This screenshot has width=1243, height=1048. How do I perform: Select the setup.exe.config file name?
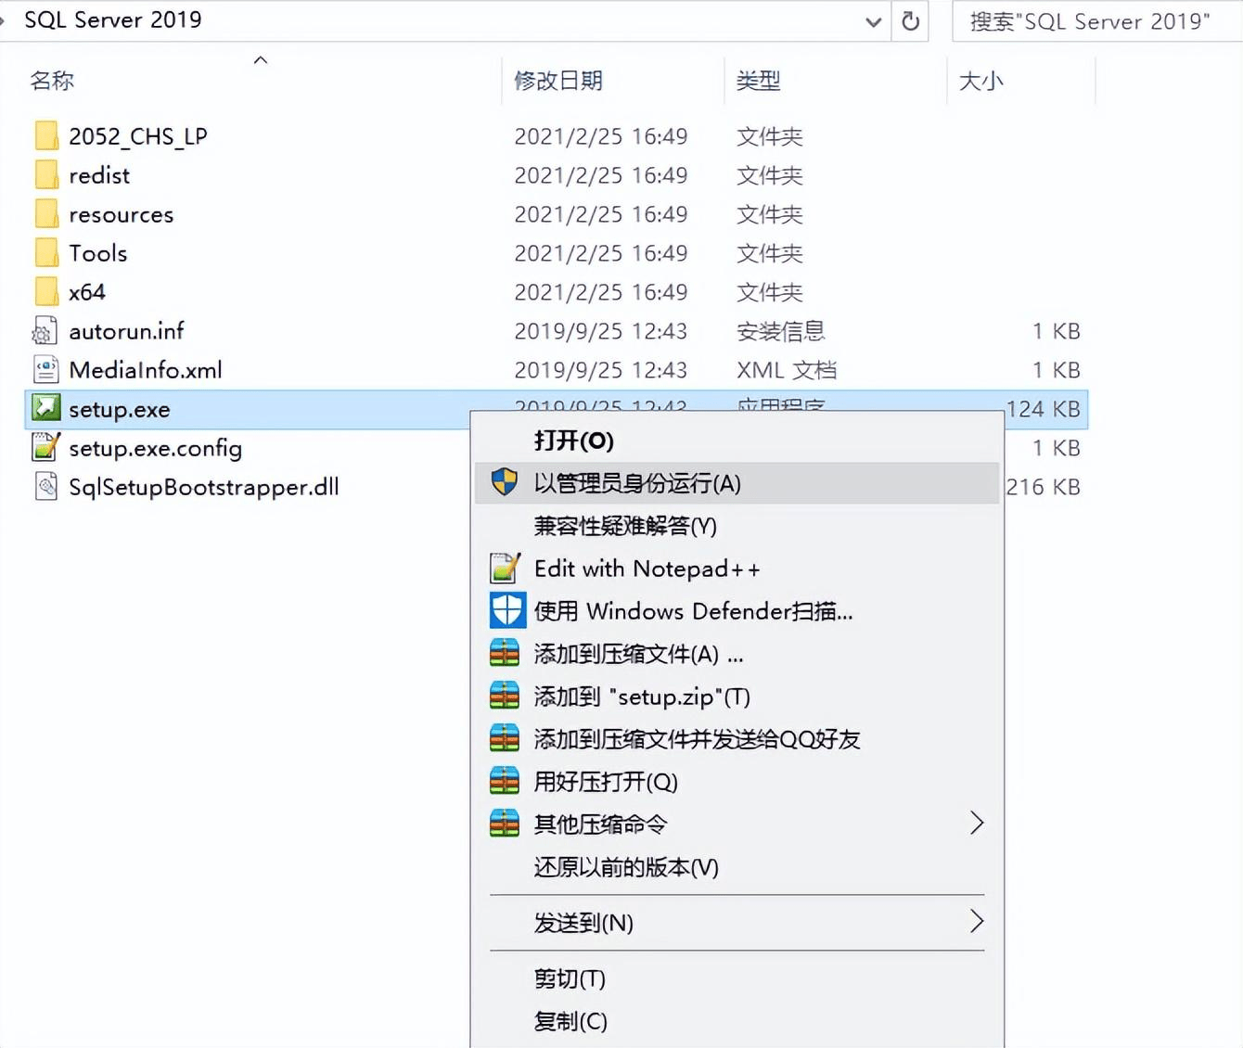click(x=155, y=448)
